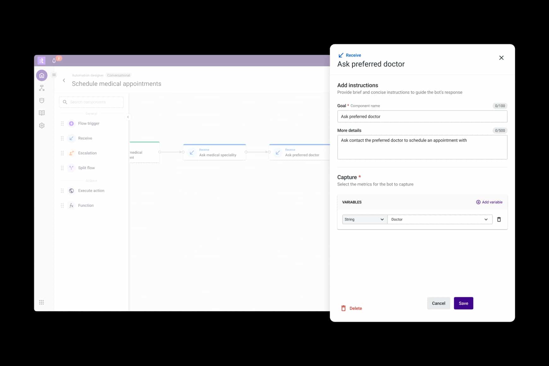Select the Receive component icon

[x=71, y=138]
